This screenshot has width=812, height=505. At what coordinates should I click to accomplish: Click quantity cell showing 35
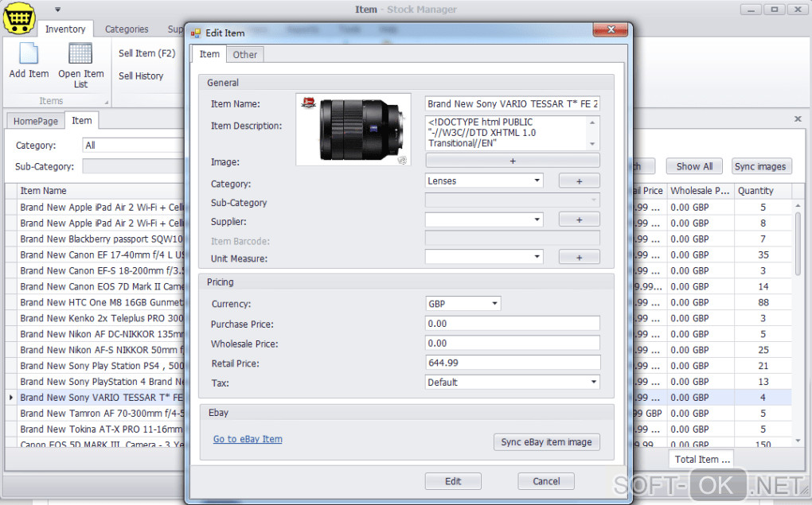tap(763, 254)
